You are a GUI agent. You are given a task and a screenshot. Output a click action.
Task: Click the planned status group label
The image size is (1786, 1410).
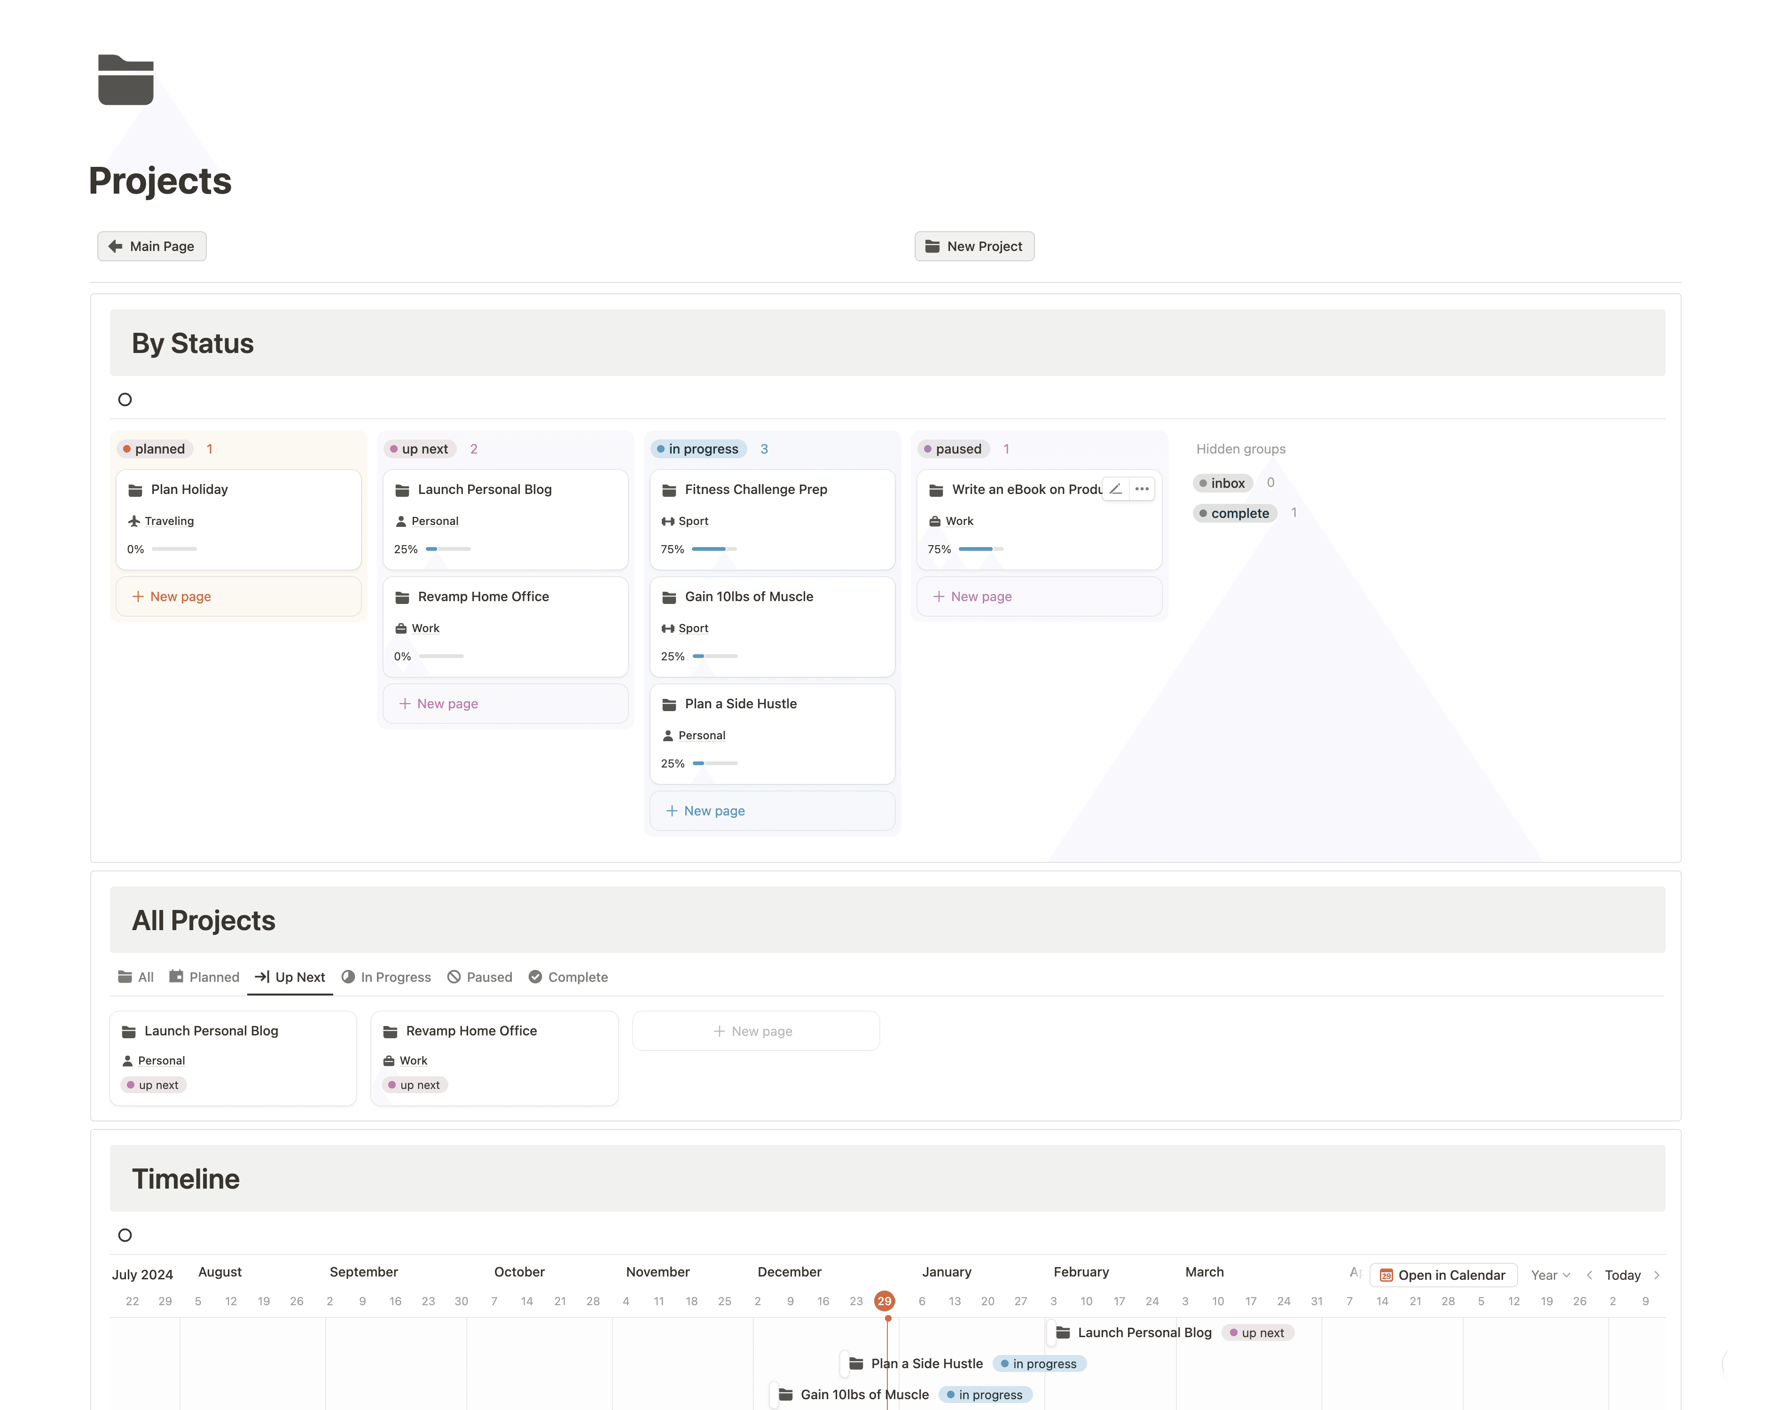(154, 449)
